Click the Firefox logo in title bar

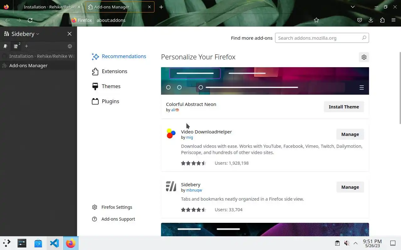tap(6, 7)
